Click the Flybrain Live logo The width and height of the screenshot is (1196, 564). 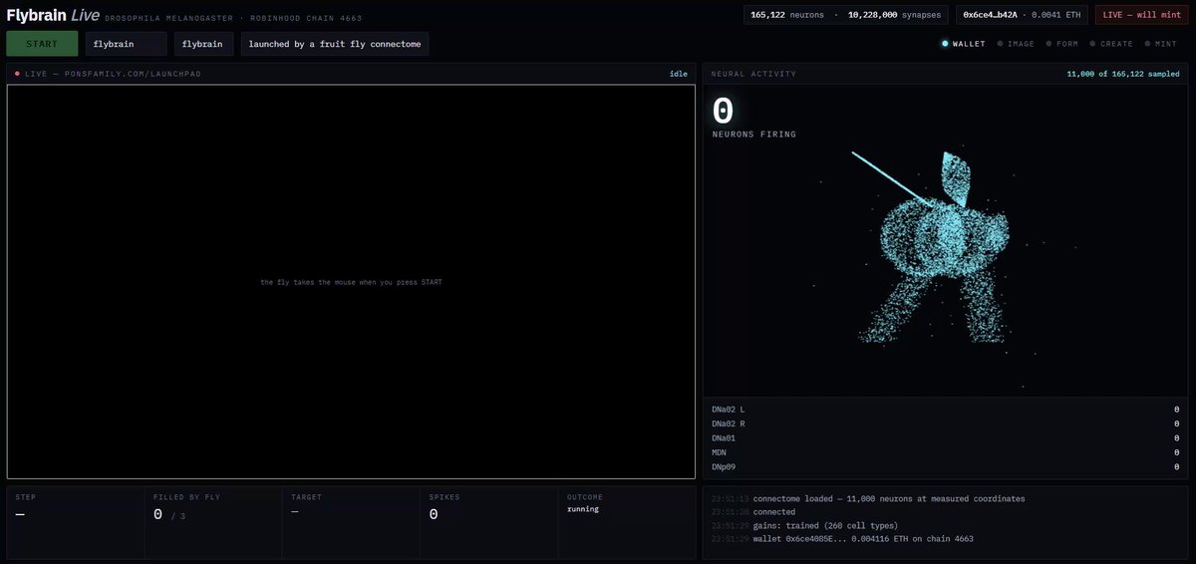[x=53, y=15]
